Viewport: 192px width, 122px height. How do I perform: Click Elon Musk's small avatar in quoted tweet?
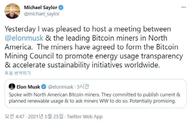12,87
